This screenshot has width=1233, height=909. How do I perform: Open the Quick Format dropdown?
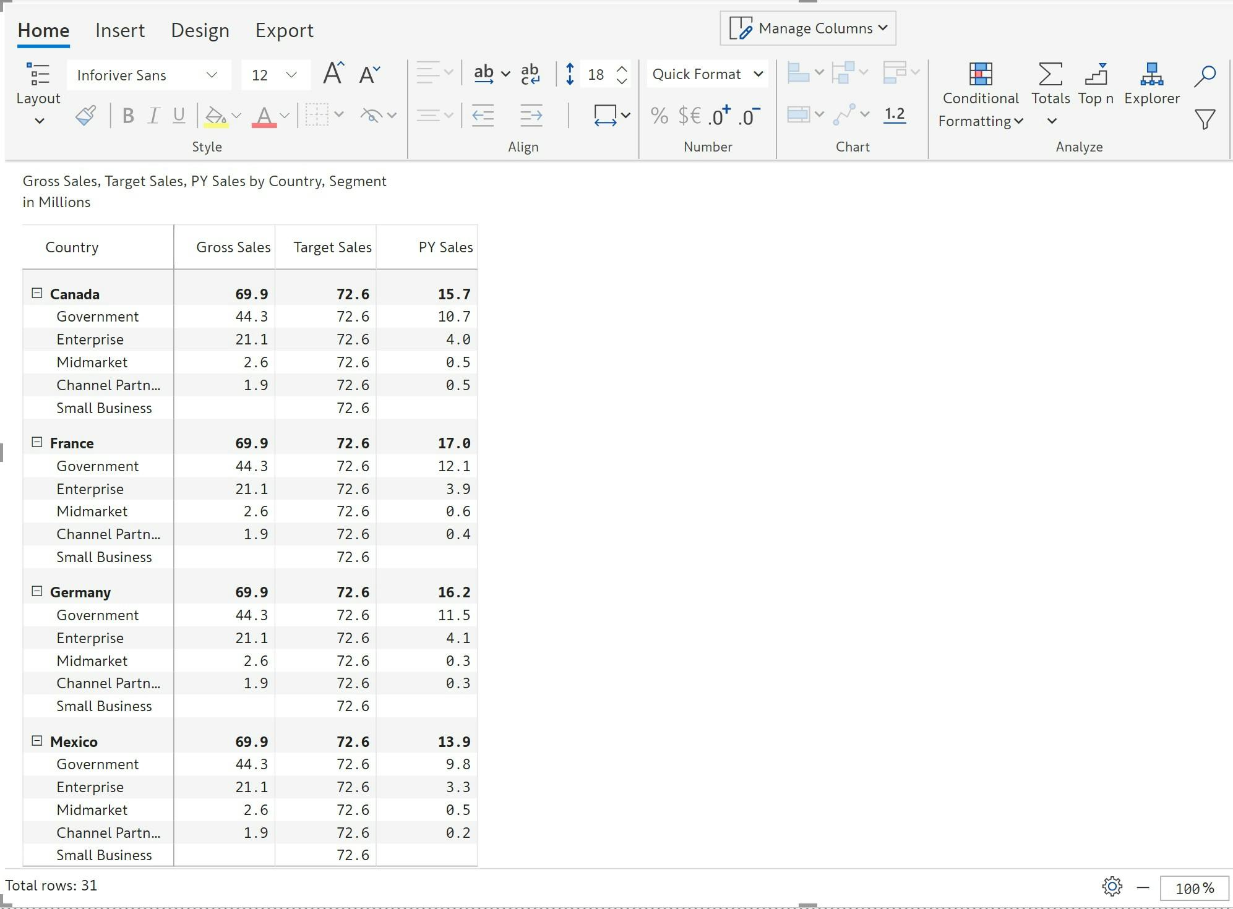tap(707, 74)
